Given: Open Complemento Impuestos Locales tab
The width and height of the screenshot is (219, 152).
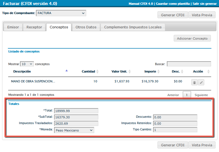Looking at the screenshot, I should [133, 27].
